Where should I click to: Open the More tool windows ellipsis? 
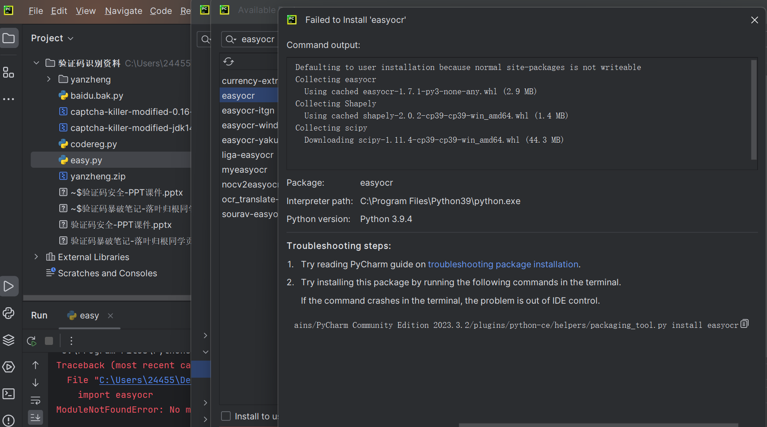coord(9,99)
